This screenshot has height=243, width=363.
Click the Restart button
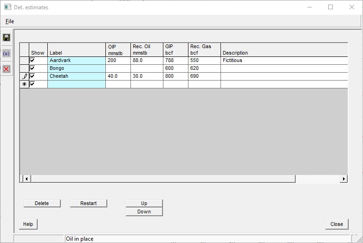click(x=88, y=203)
